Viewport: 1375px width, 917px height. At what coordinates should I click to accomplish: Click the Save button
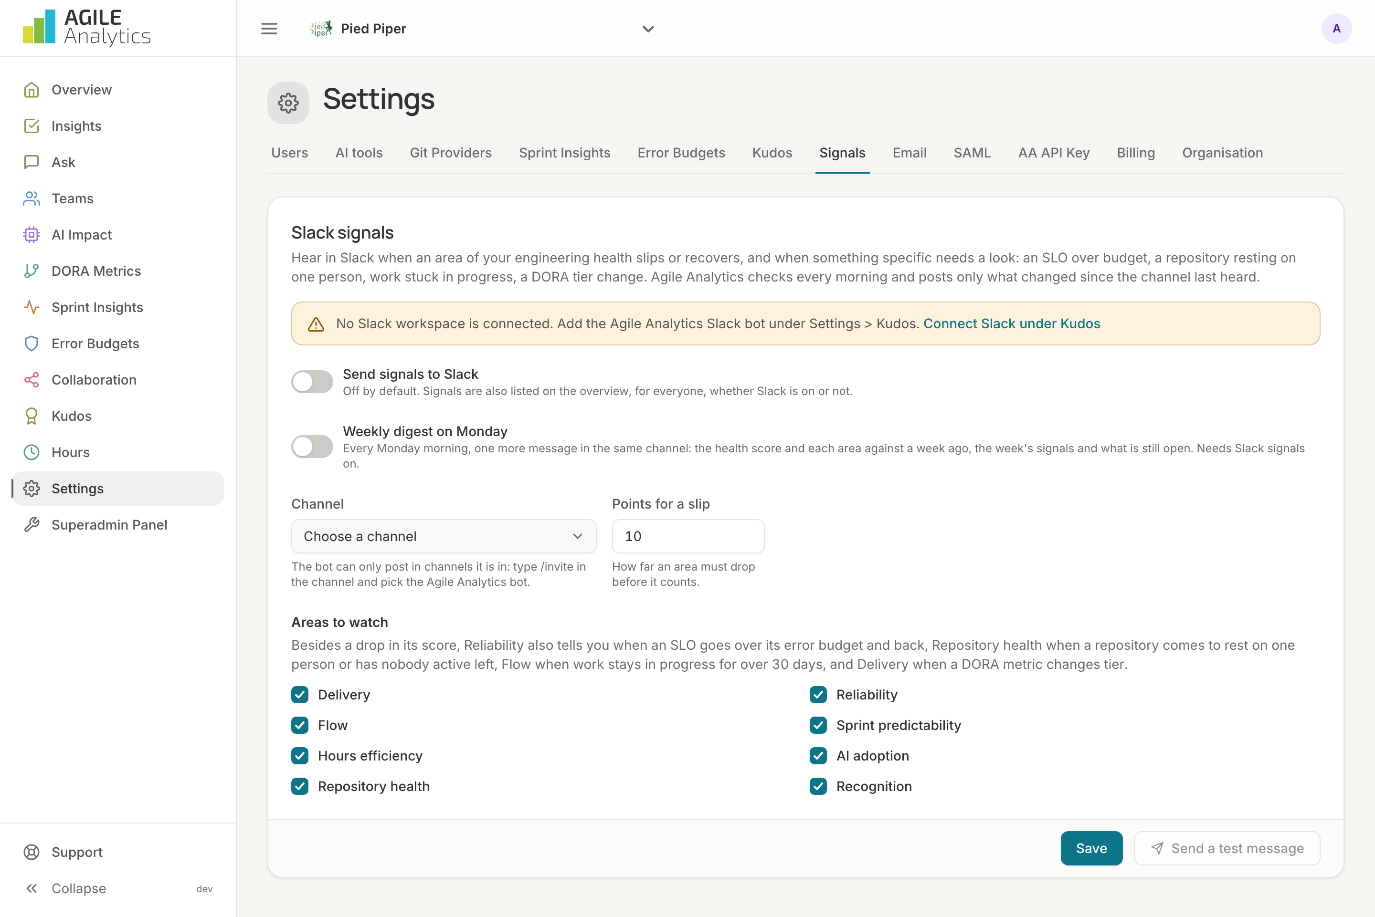tap(1091, 848)
